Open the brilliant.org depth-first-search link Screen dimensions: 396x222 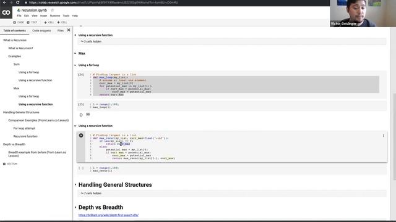pyautogui.click(x=108, y=215)
